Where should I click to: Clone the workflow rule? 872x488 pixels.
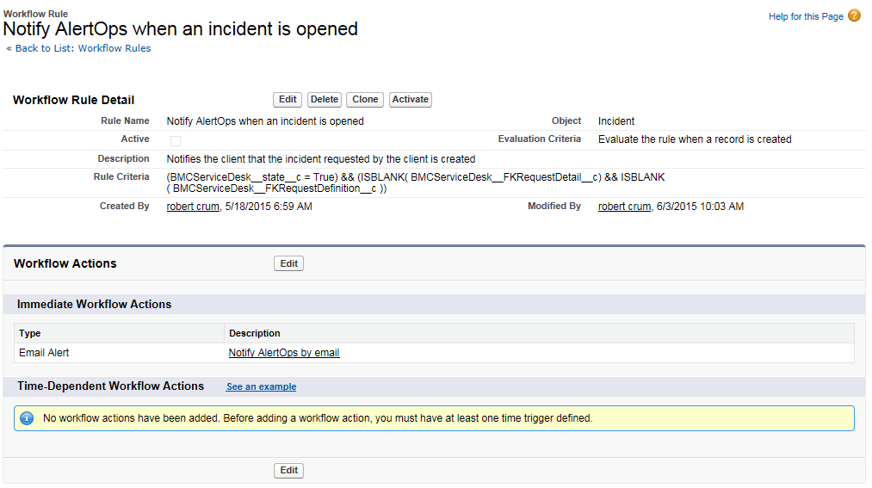coord(365,100)
